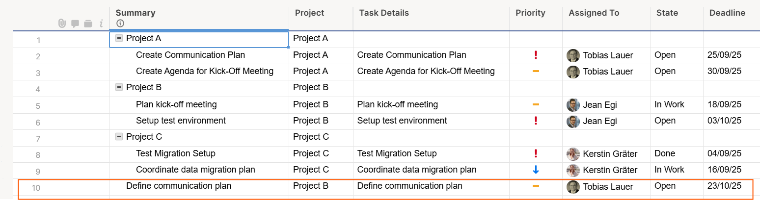Click the Deadline column header
The height and width of the screenshot is (200, 760).
(727, 13)
